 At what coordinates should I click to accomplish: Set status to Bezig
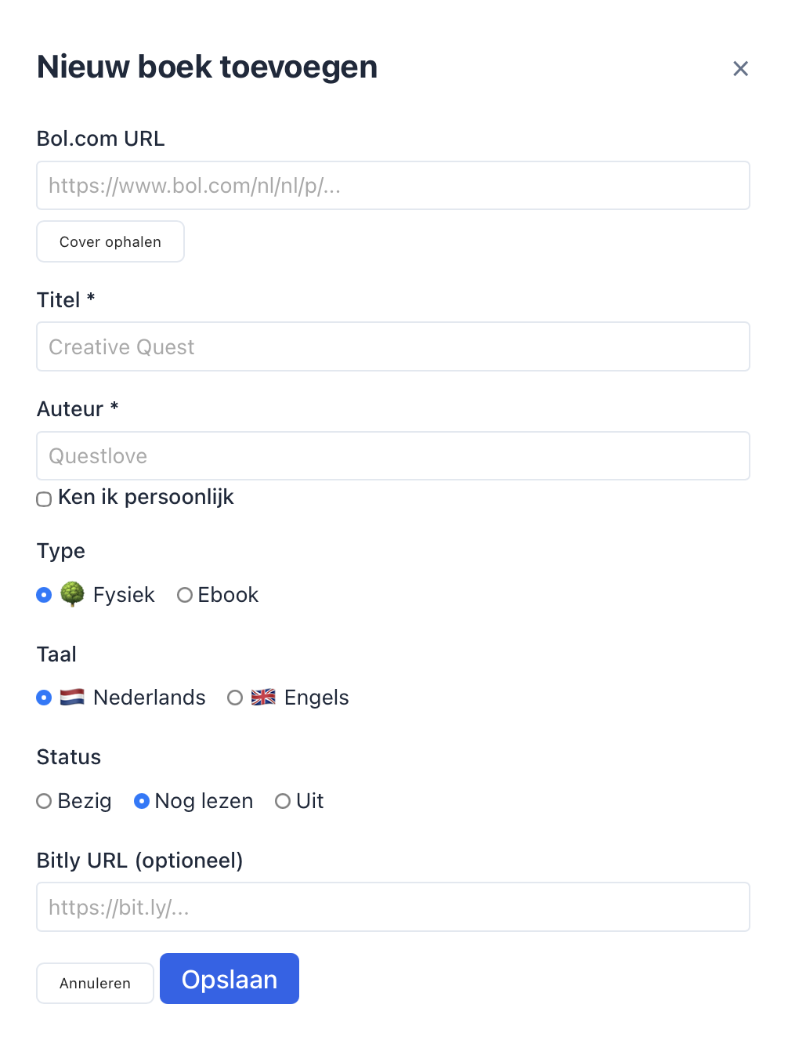click(x=45, y=801)
